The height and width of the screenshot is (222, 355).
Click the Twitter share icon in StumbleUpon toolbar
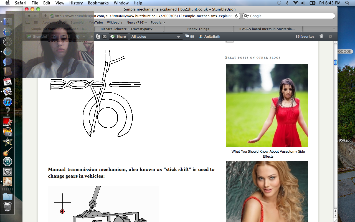click(98, 37)
